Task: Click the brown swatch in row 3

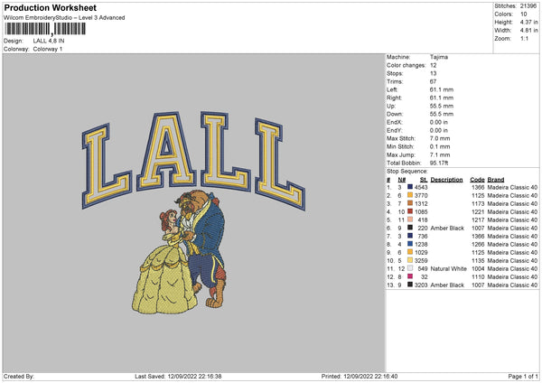Action: [410, 203]
